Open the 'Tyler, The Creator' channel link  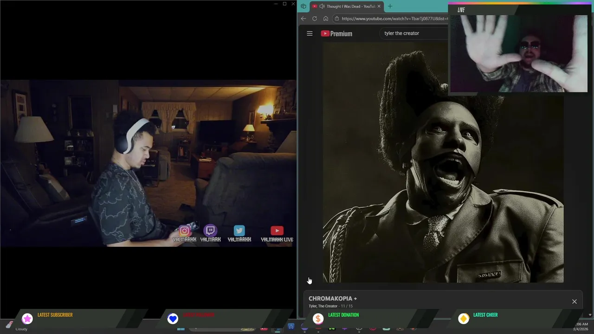pyautogui.click(x=323, y=306)
